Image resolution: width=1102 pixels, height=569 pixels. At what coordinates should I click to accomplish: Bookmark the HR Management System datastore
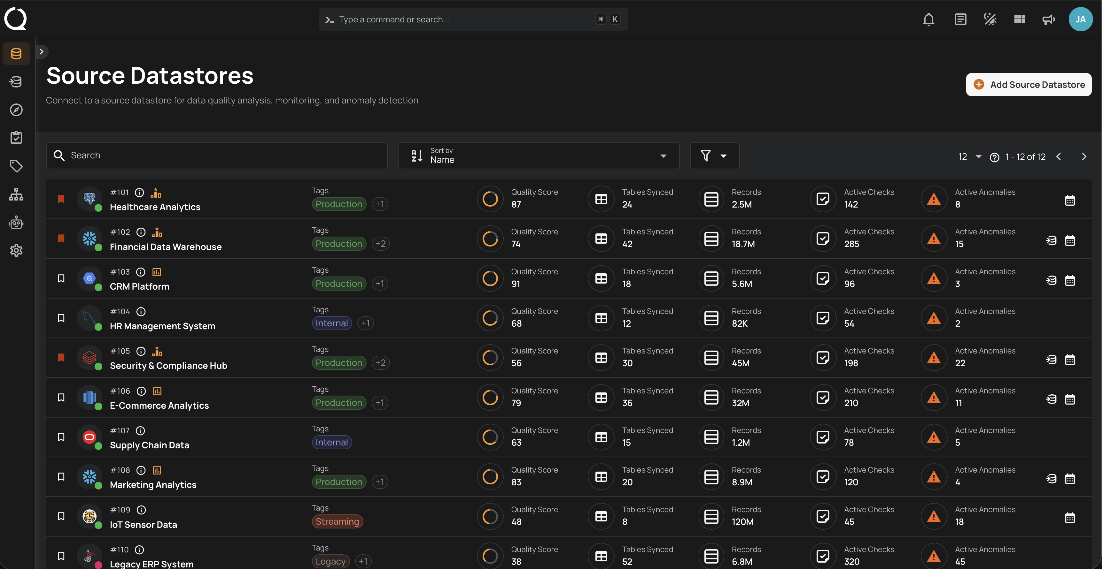click(61, 318)
